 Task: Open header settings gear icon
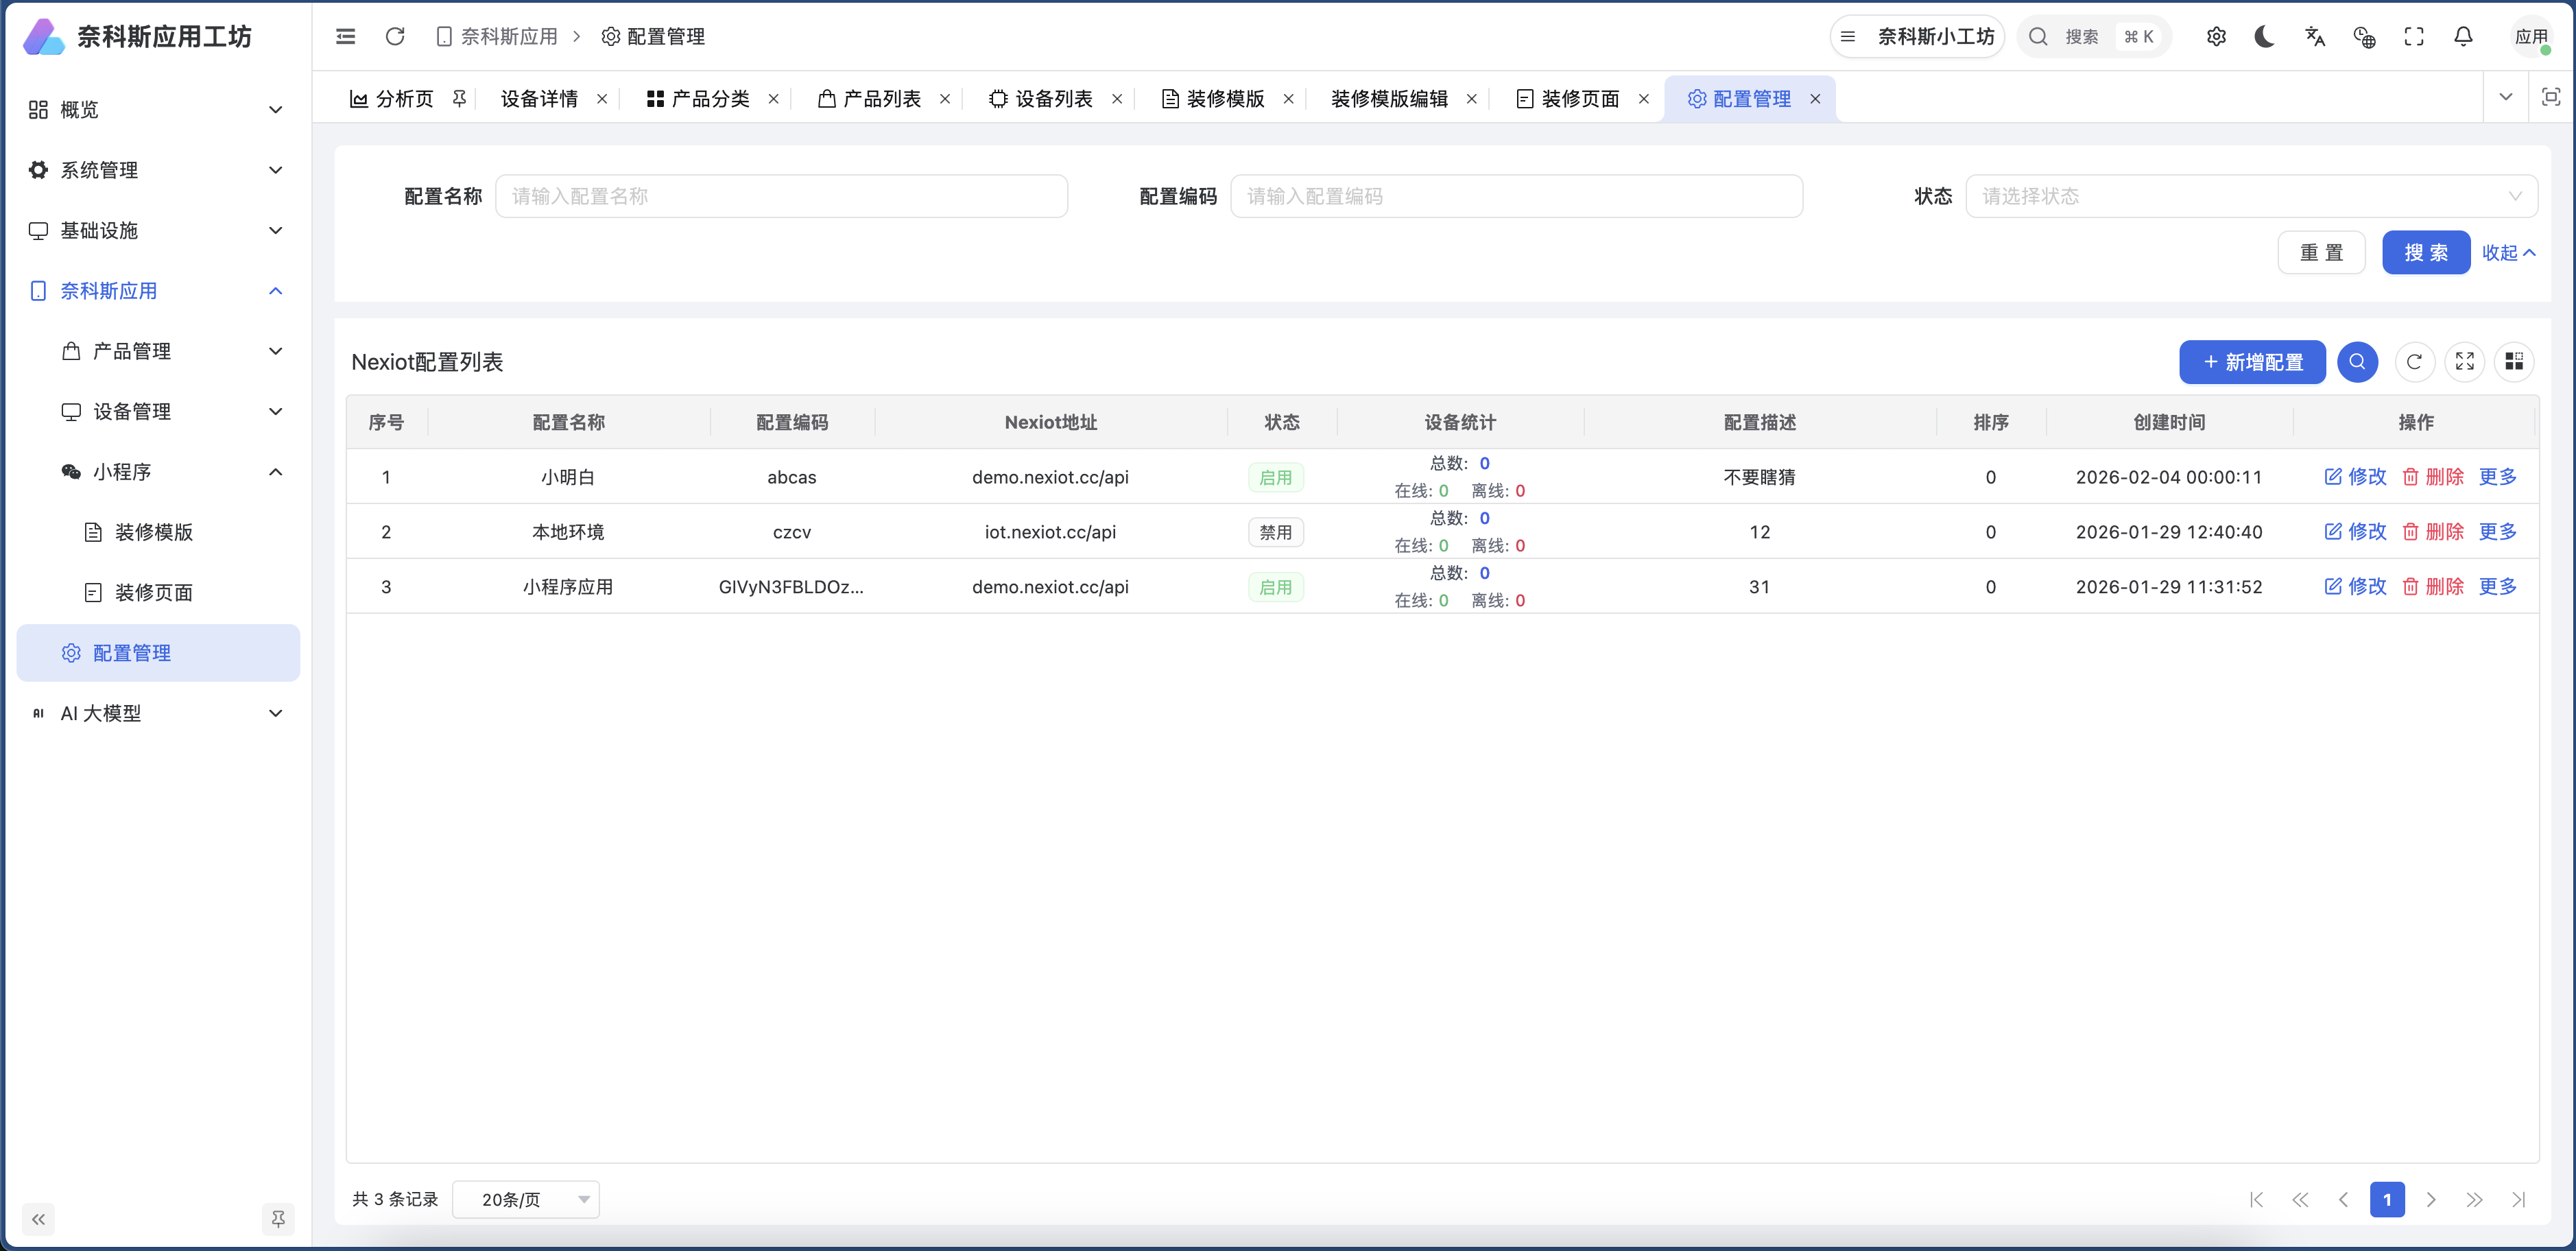2216,37
